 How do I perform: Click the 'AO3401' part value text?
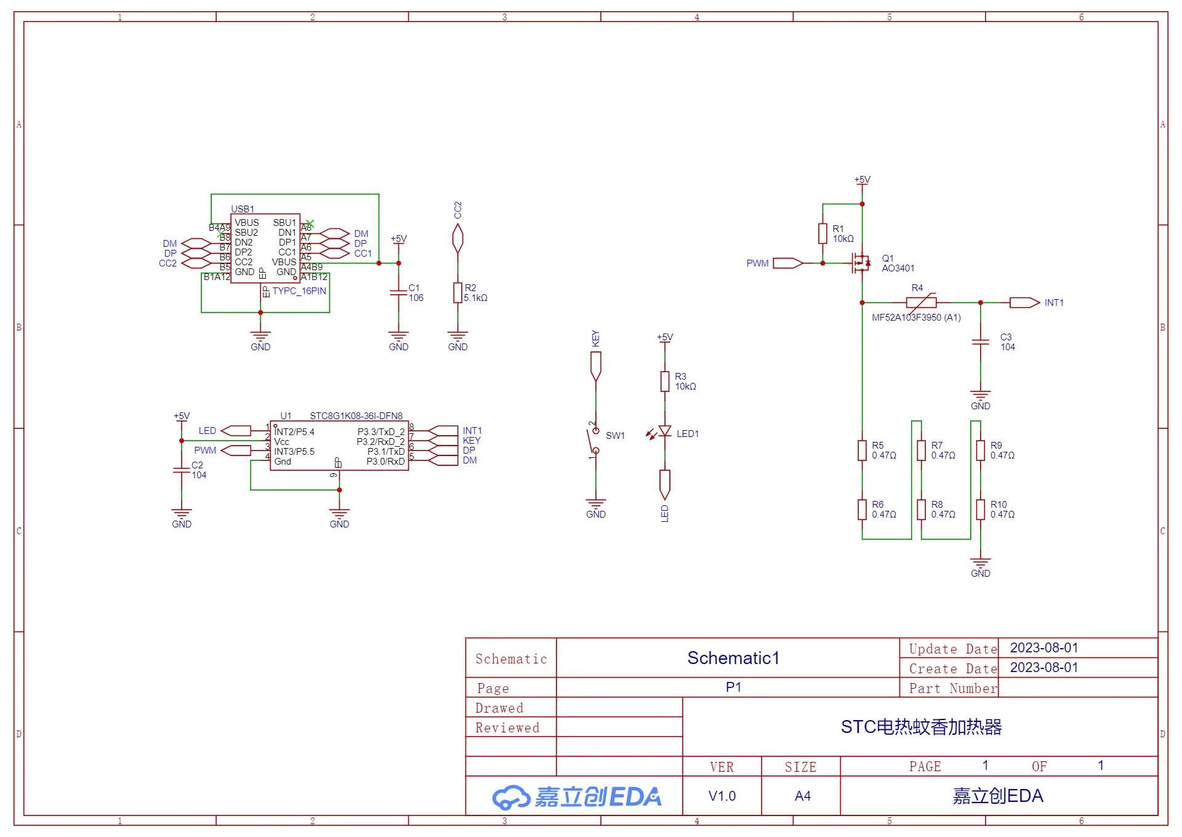point(898,268)
